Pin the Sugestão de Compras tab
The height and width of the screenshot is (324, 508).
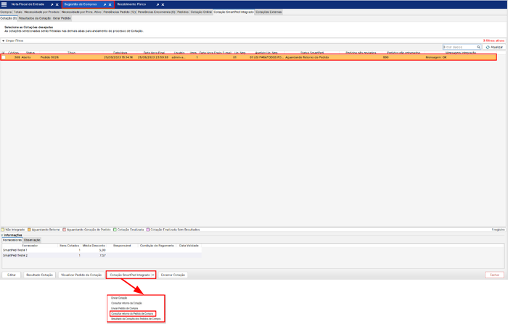pos(102,4)
